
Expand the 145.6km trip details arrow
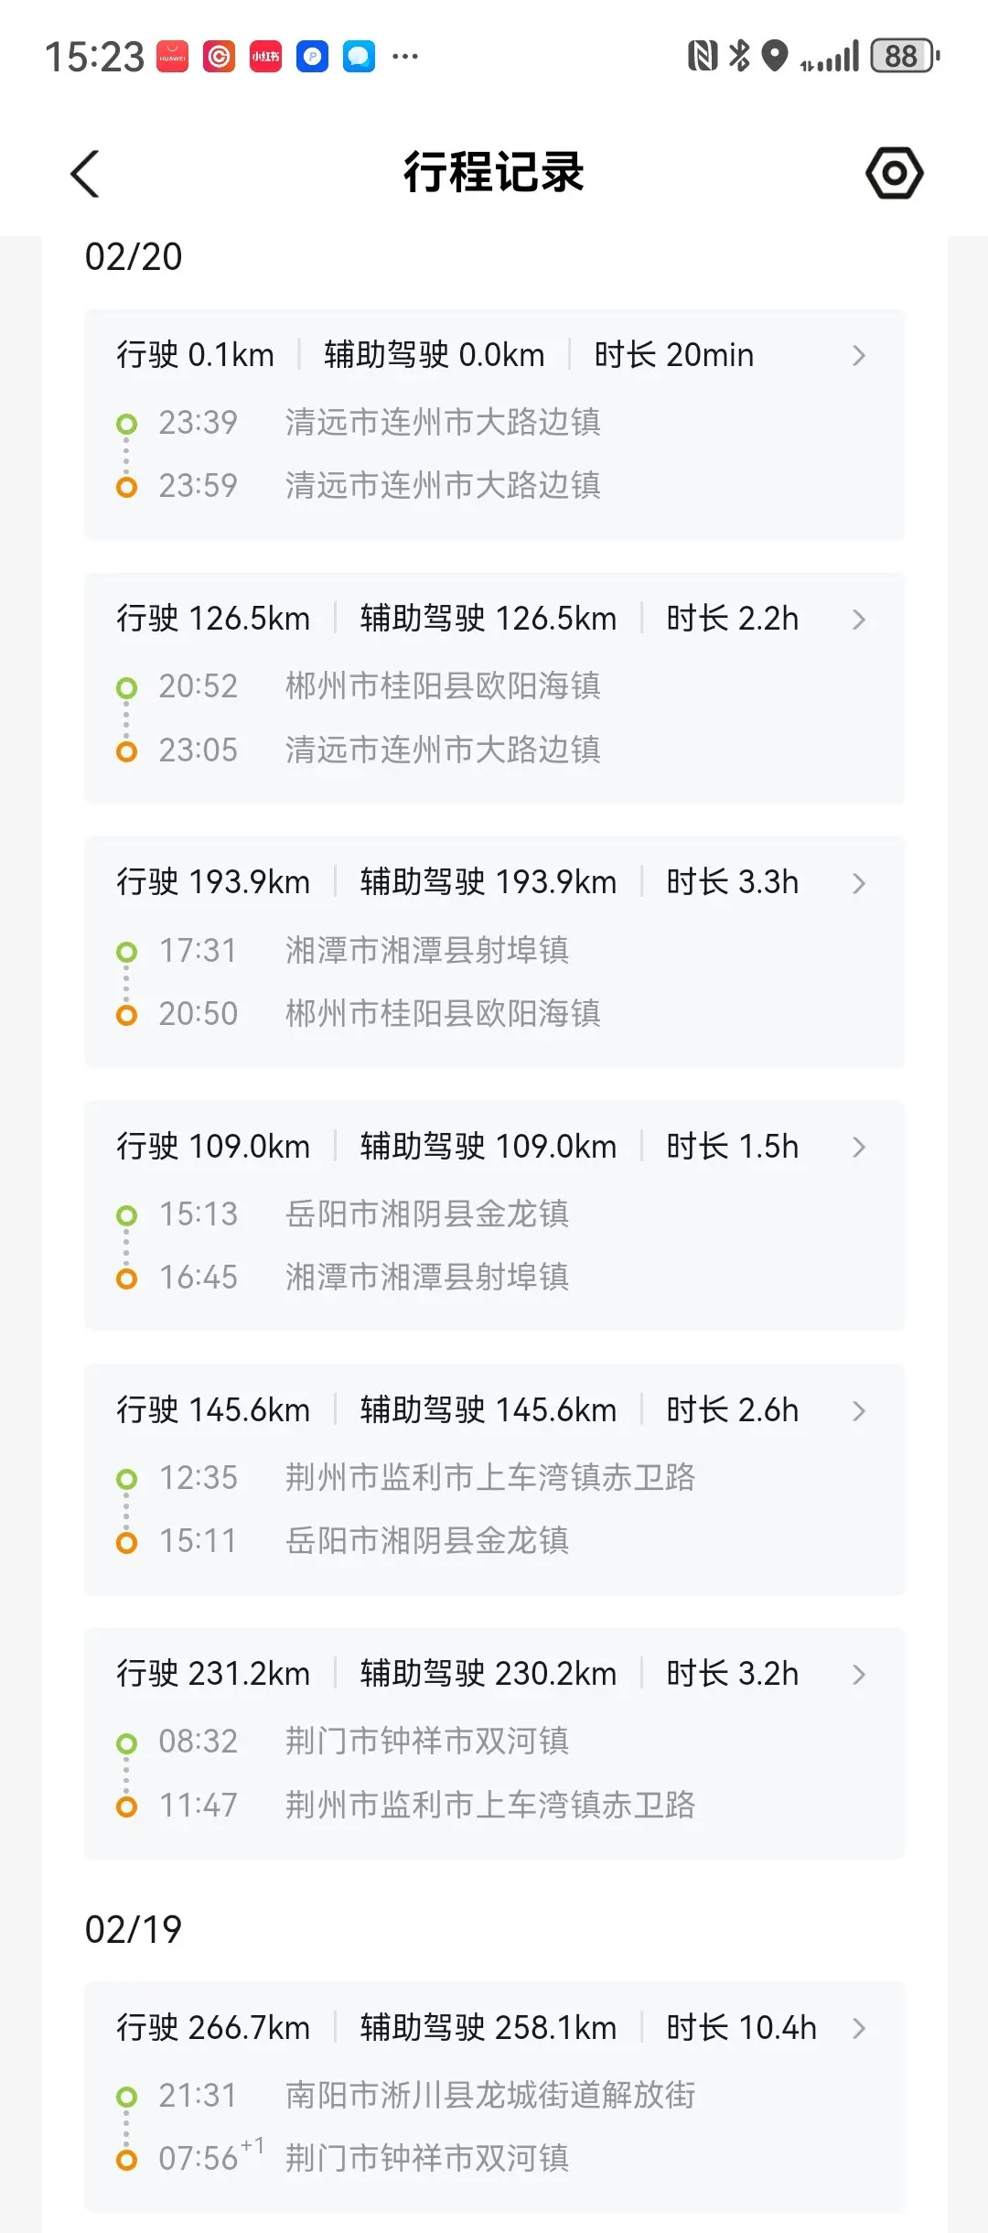tap(858, 1410)
